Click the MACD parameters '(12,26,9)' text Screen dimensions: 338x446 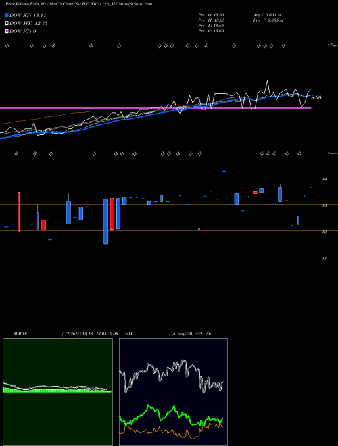pos(72,333)
